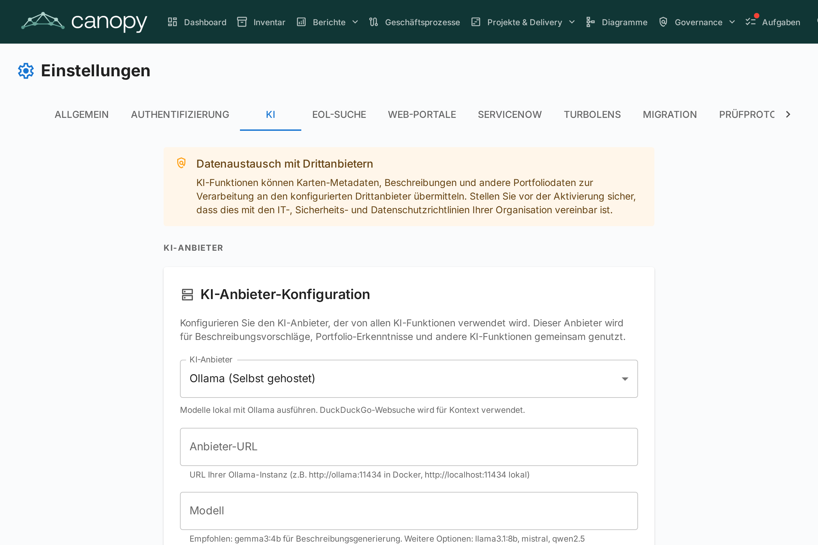Click the Einstellungen page heading
Image resolution: width=818 pixels, height=545 pixels.
click(96, 71)
